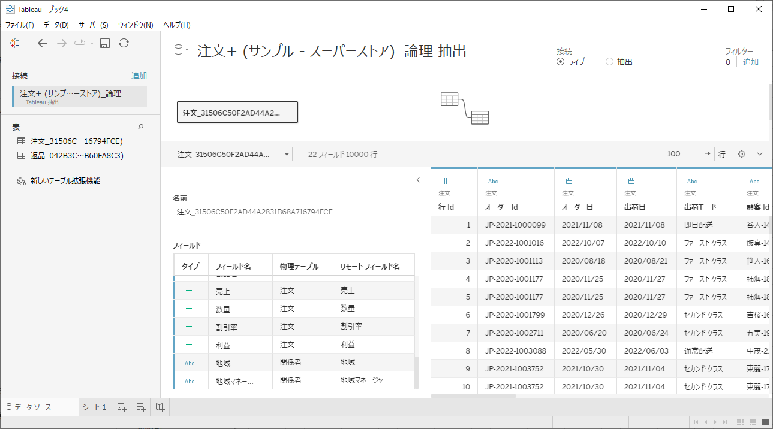Open the 注文_31506C50F2AD44A table dropdown

[x=233, y=154]
